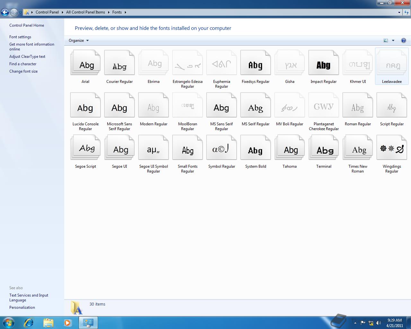
Task: Go back using the Back arrow
Action: pos(5,12)
